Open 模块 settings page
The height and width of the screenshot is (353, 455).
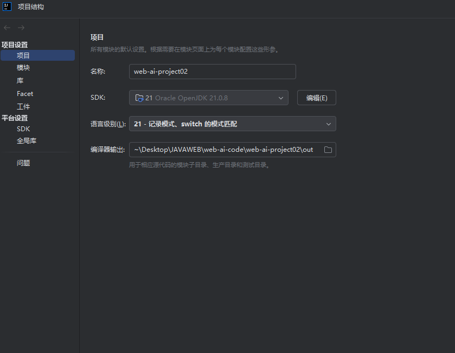click(23, 68)
